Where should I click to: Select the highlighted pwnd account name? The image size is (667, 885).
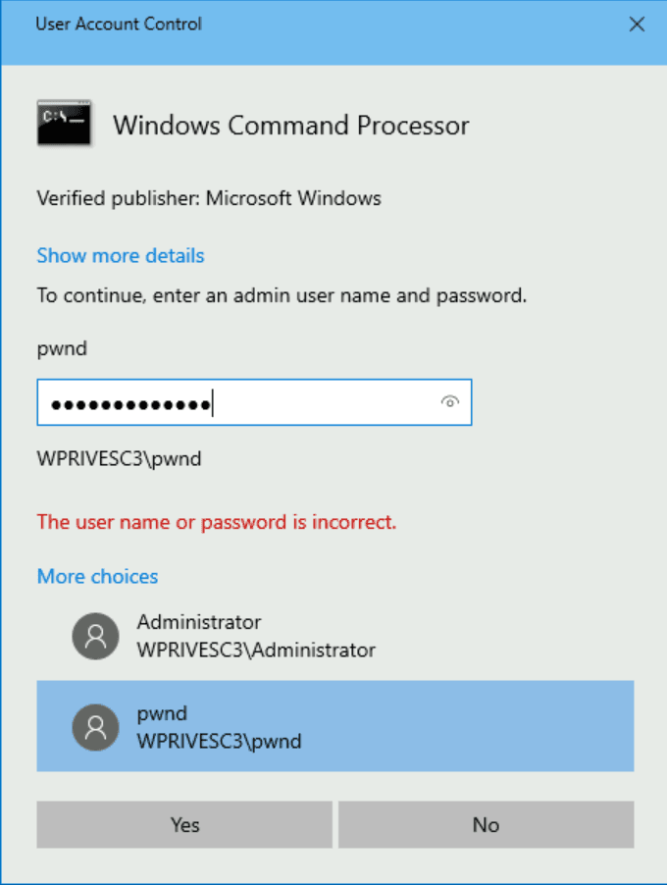click(160, 714)
